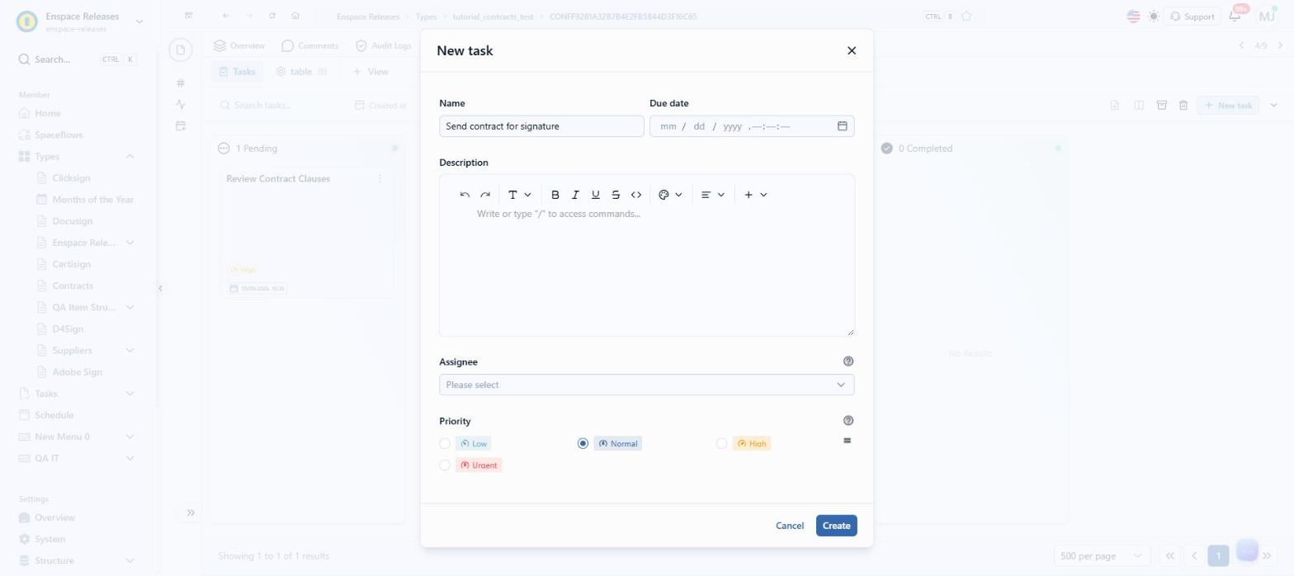The height and width of the screenshot is (576, 1294).
Task: Switch to the Tasks view tab
Action: (x=237, y=72)
